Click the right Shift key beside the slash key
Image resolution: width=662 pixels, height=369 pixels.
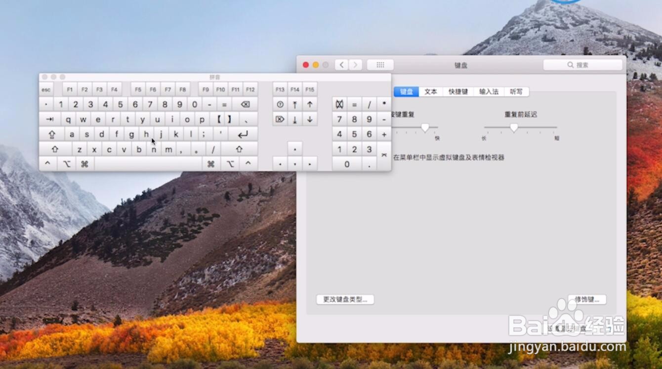239,149
